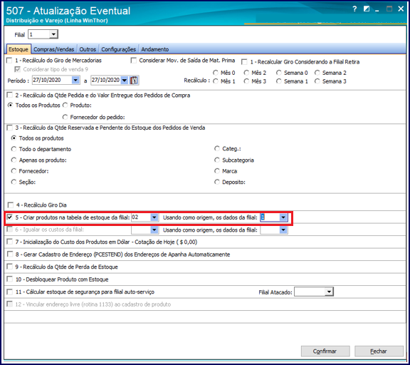410x365 pixels.
Task: Check 8 - Gerar Cadastro de Endereço (PCESTEND)
Action: 10,255
